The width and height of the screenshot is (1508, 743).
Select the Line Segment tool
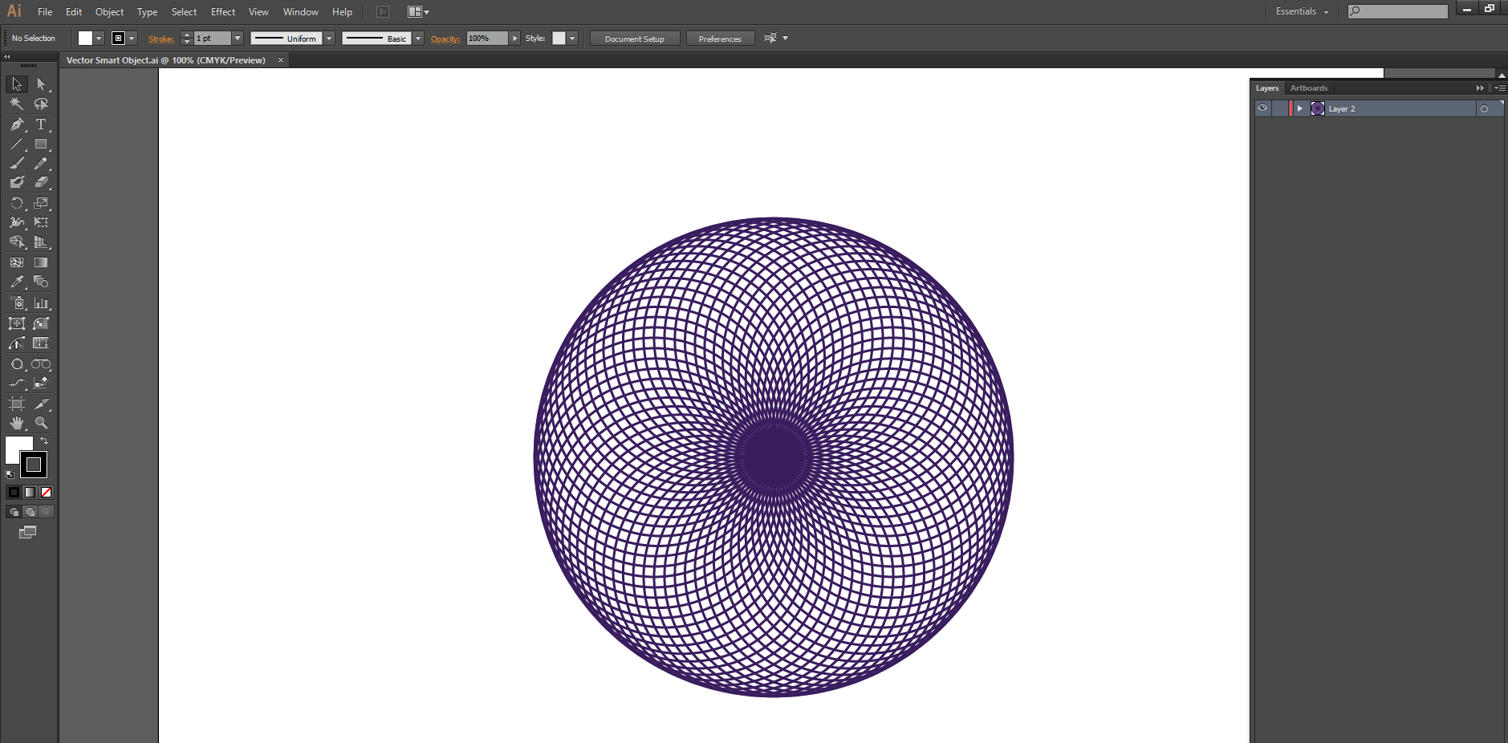pyautogui.click(x=17, y=144)
